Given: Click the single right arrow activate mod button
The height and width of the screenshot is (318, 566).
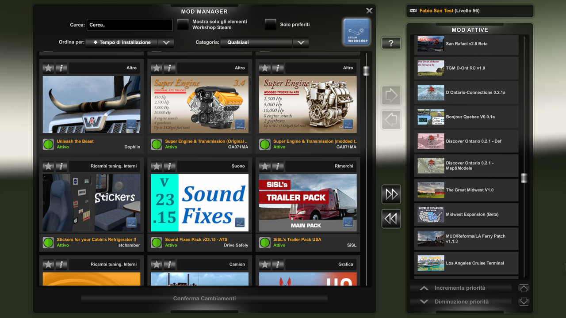Looking at the screenshot, I should pyautogui.click(x=391, y=95).
